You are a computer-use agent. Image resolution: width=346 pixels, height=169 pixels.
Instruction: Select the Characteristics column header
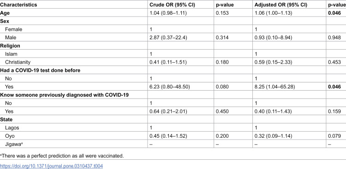point(18,5)
